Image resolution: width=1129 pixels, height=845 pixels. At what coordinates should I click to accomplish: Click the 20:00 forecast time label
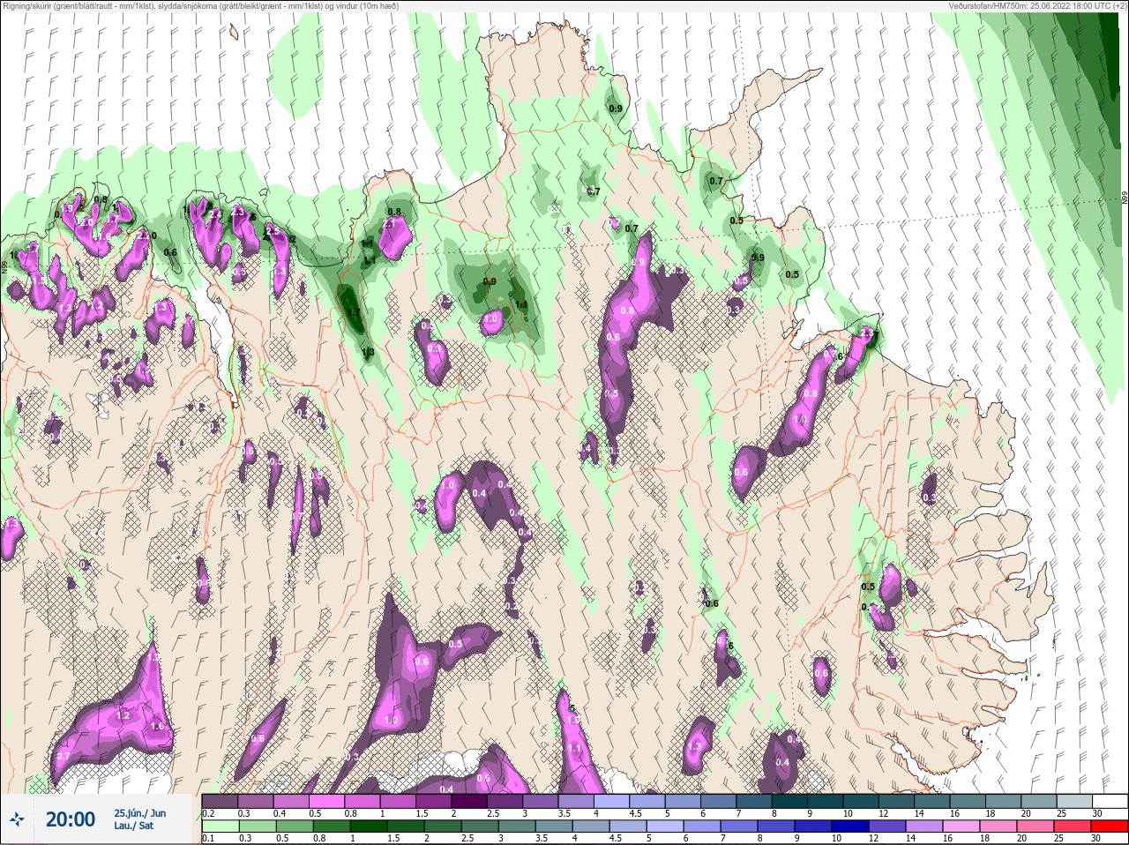(x=71, y=819)
